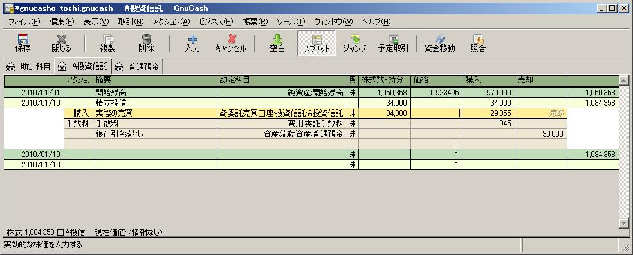Screen dimensions: 633x255
Task: Click the 資産:流動資産:普通預金 account cell
Action: 282,134
